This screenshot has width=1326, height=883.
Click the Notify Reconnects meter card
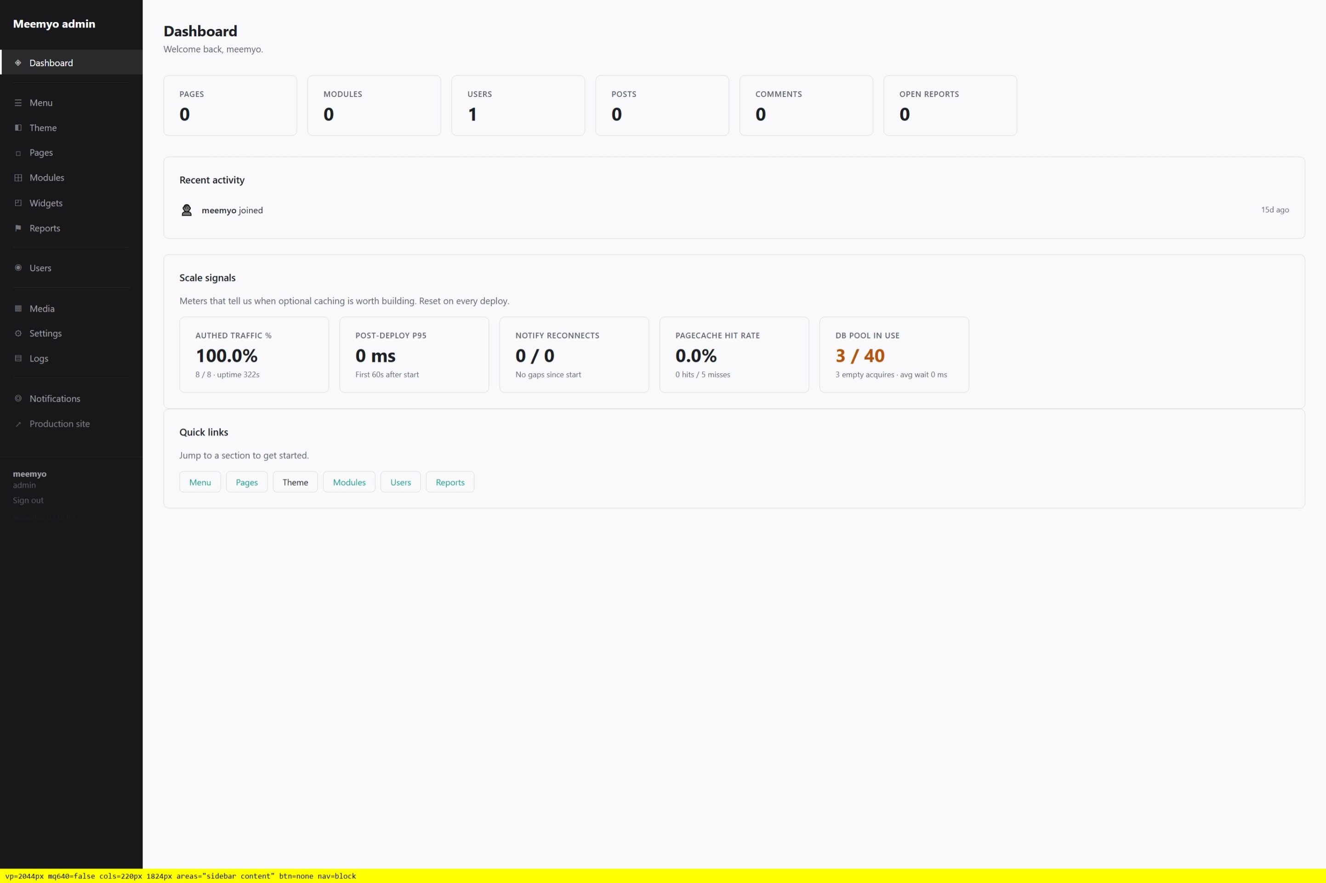point(575,355)
